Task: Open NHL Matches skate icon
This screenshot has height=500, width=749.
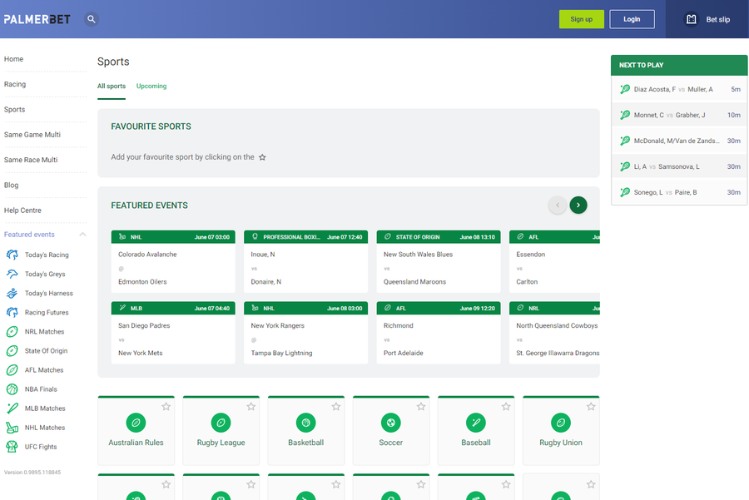Action: point(12,428)
